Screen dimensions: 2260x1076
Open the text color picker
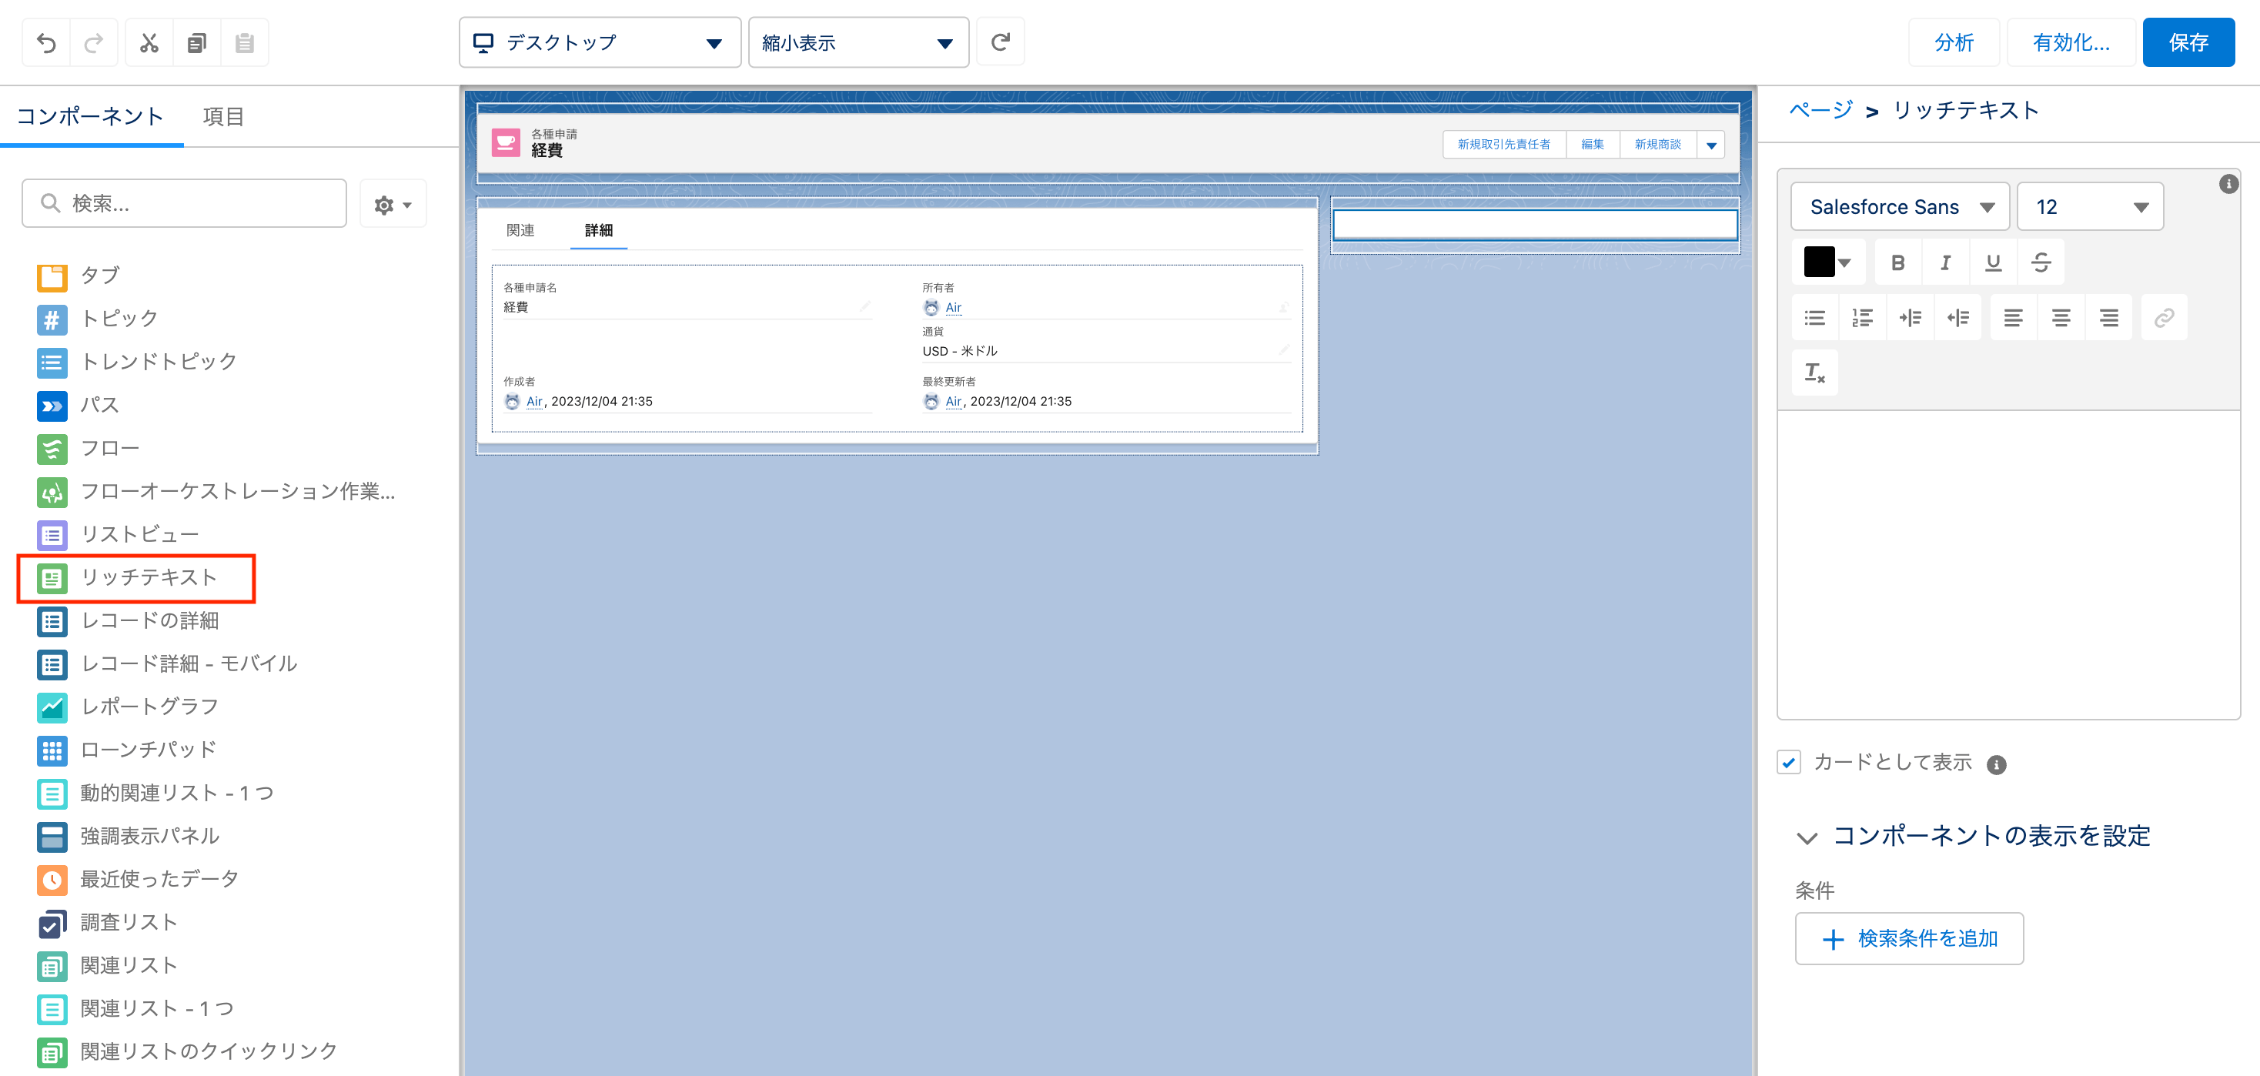pyautogui.click(x=1827, y=262)
